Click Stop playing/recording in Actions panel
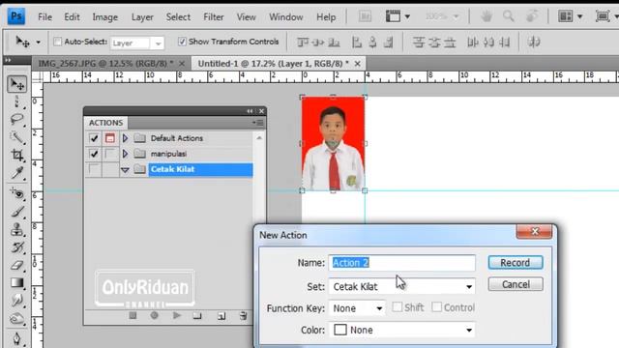This screenshot has width=619, height=348. (x=133, y=316)
